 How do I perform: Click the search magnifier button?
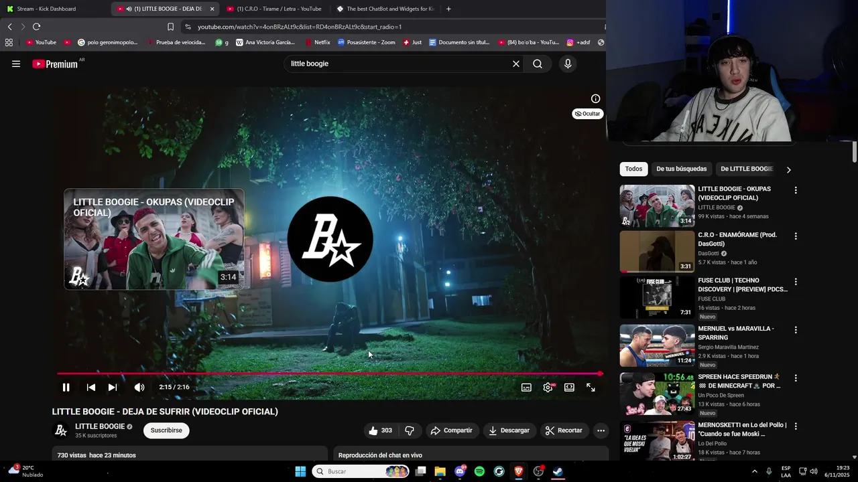pyautogui.click(x=538, y=64)
